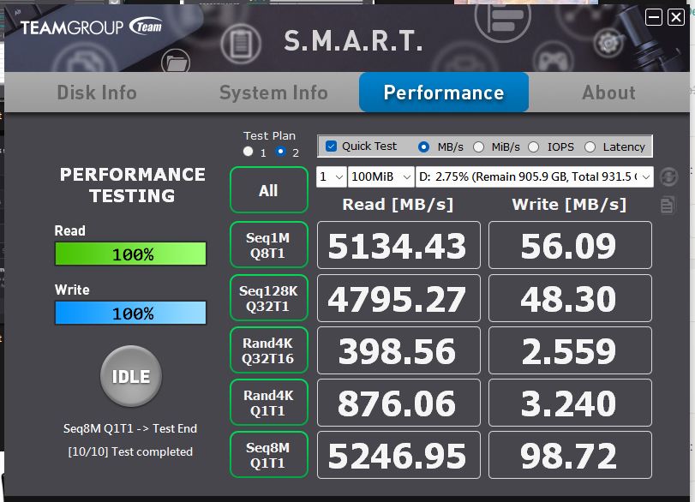695x502 pixels.
Task: Click the 2.559 write result
Action: 570,350
